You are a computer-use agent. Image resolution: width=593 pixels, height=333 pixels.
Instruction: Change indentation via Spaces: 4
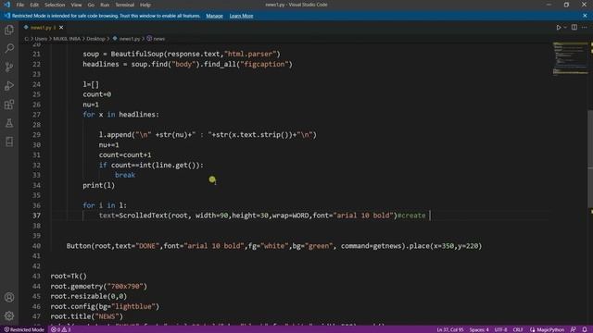[479, 329]
